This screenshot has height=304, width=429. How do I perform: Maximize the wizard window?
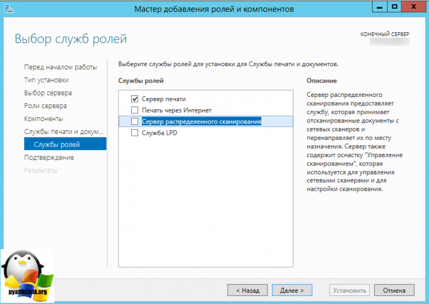394,7
